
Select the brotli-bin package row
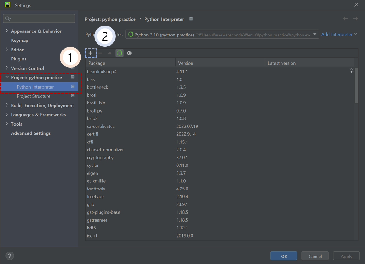tap(220, 103)
